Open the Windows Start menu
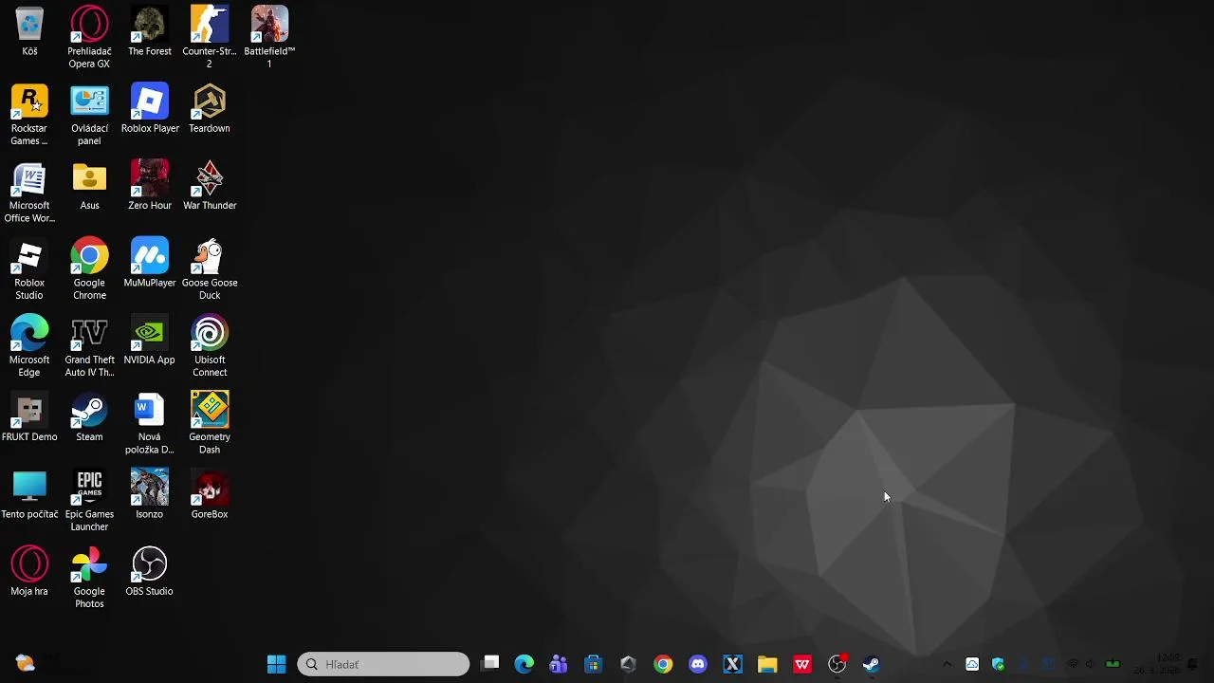Screen dimensions: 1214x683 [277, 664]
